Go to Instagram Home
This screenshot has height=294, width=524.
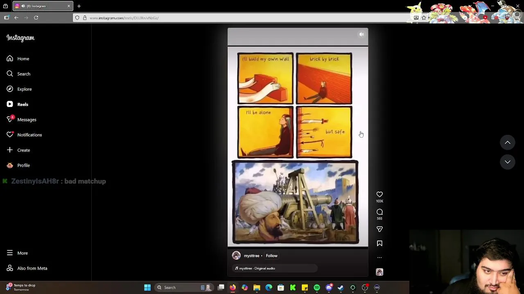click(18, 59)
